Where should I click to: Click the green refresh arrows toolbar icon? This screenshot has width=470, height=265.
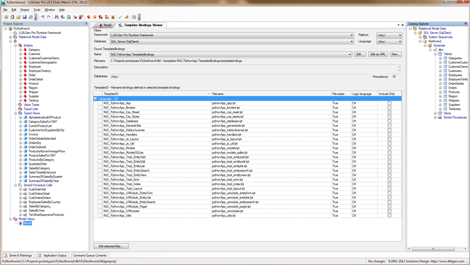(68, 17)
